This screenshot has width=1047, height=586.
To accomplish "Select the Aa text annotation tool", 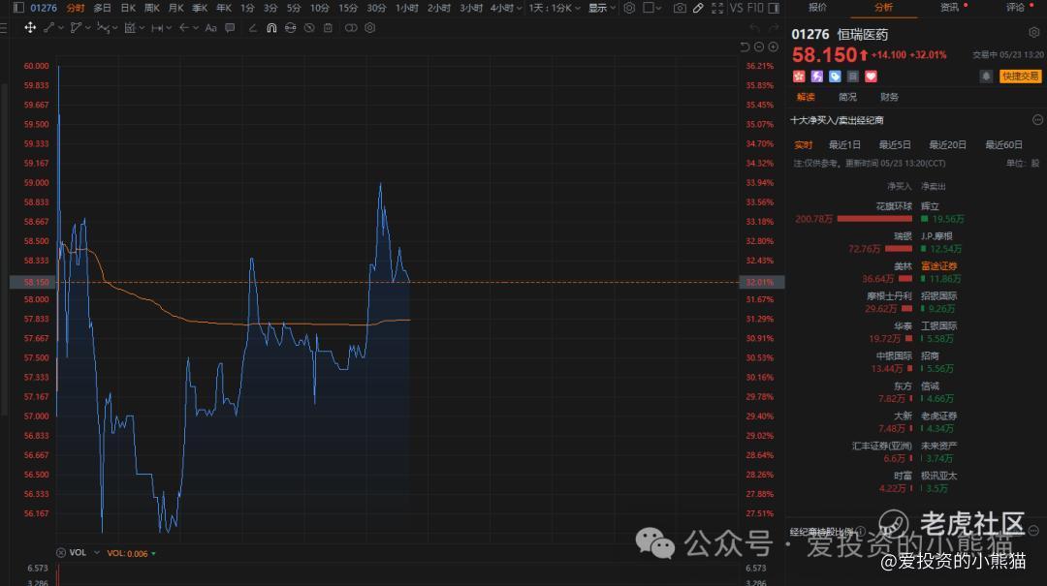I will coord(211,28).
